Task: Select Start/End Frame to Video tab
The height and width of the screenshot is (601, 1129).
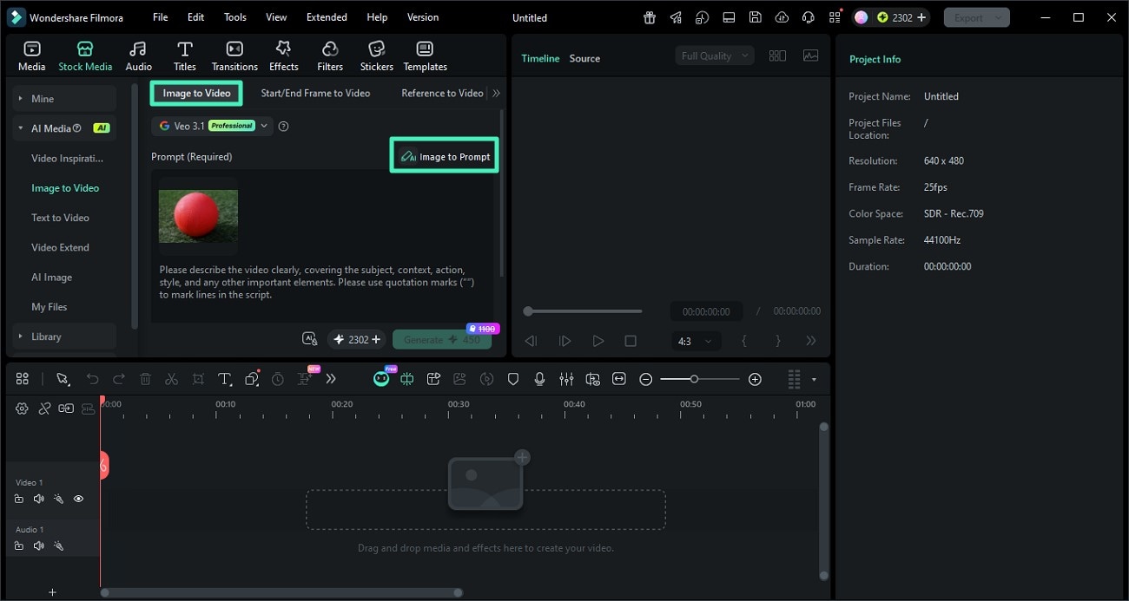Action: click(315, 93)
